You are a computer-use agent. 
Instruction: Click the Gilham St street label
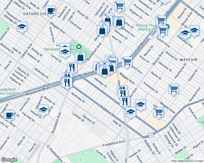[19, 6]
